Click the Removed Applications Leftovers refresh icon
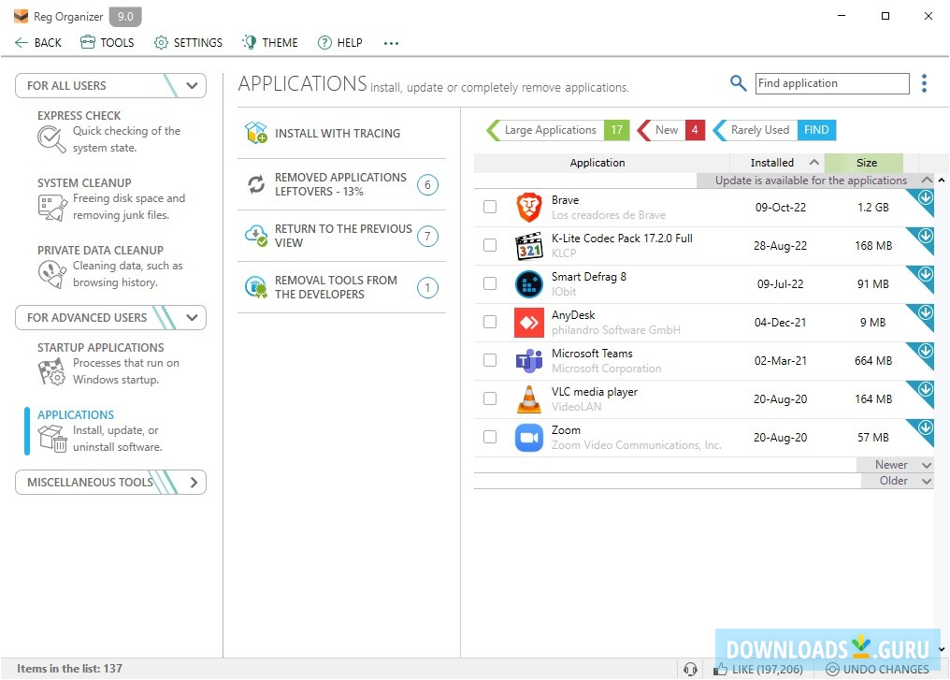The image size is (950, 680). (256, 184)
